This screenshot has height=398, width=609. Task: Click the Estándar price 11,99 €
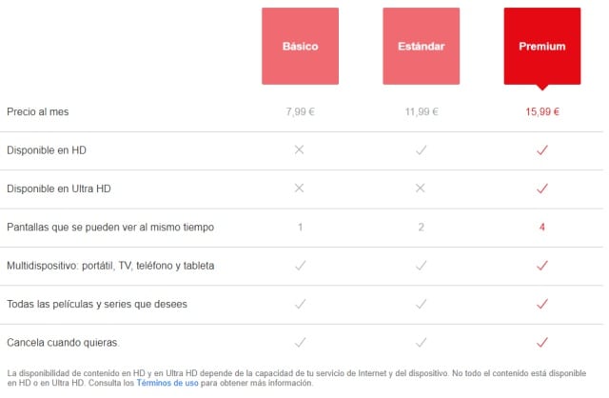tap(422, 111)
